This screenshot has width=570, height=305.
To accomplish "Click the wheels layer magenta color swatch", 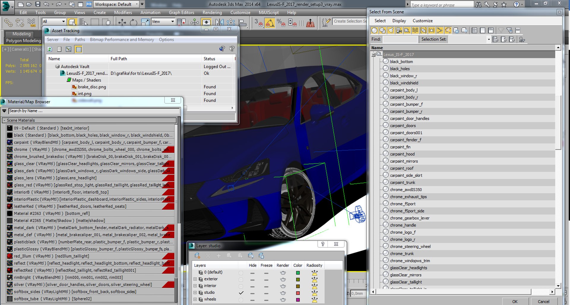I will click(298, 300).
